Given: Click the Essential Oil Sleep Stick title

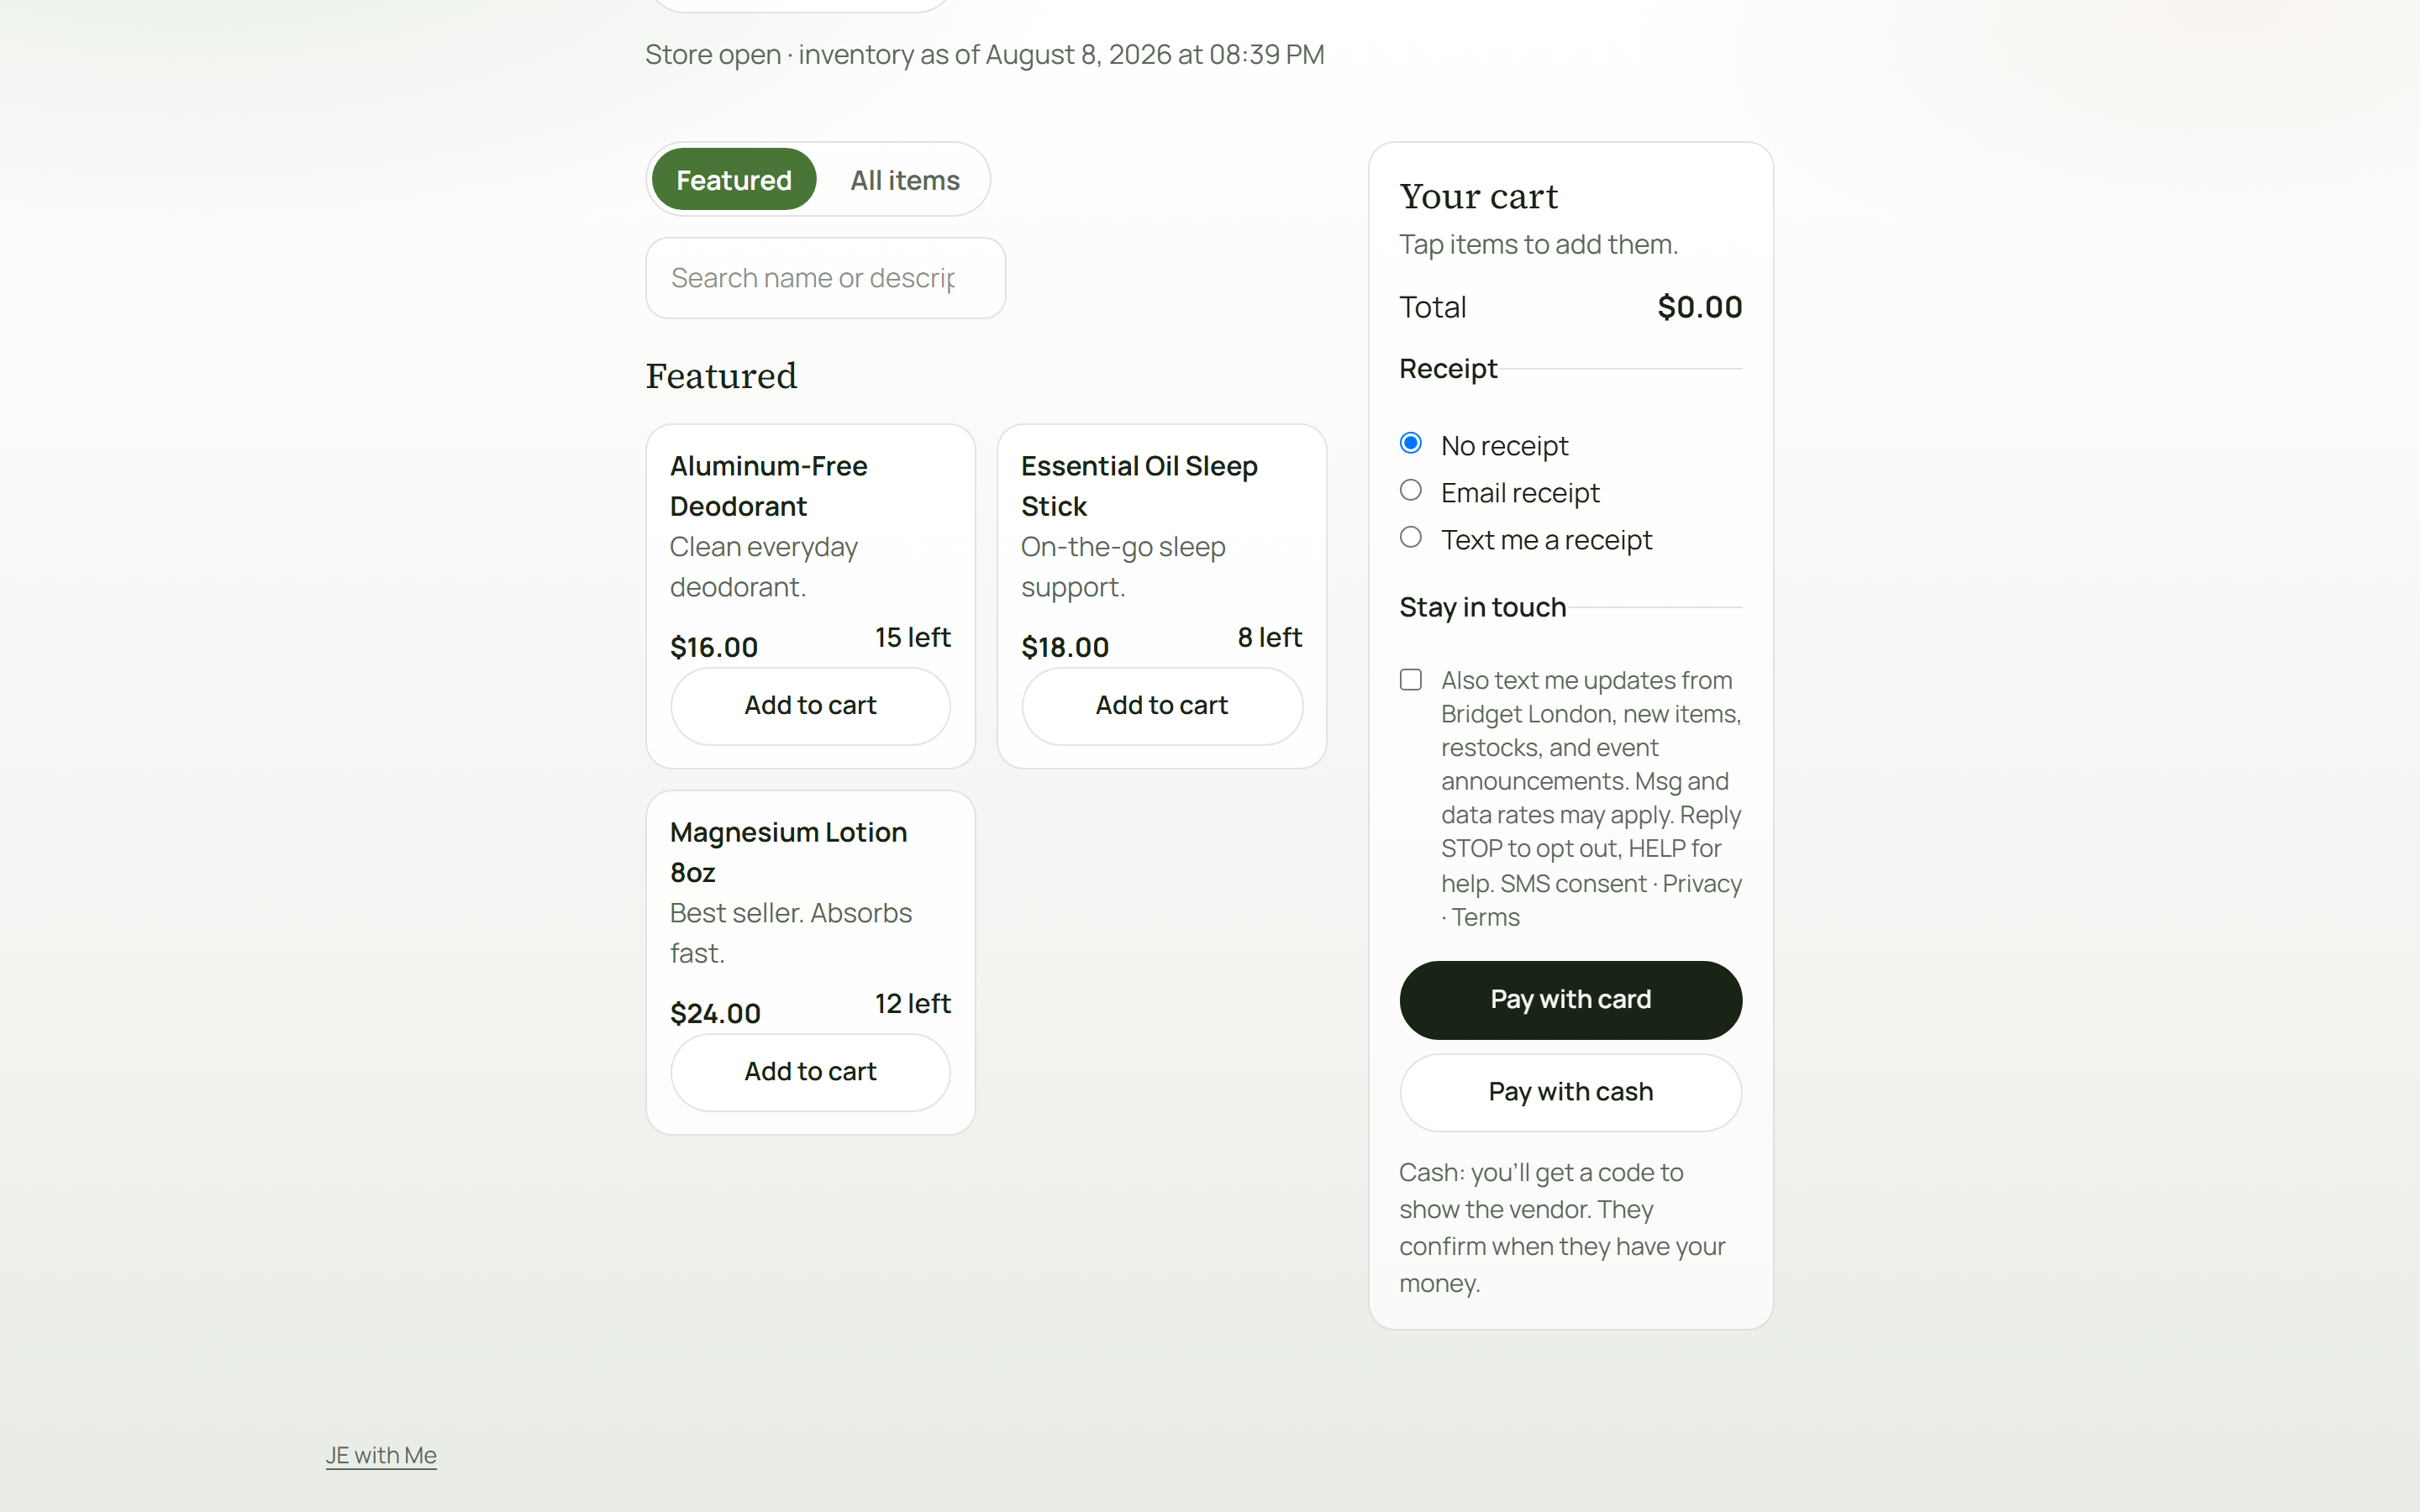Looking at the screenshot, I should click(1139, 486).
